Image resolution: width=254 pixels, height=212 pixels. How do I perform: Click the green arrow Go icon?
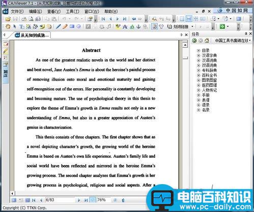pos(222,26)
